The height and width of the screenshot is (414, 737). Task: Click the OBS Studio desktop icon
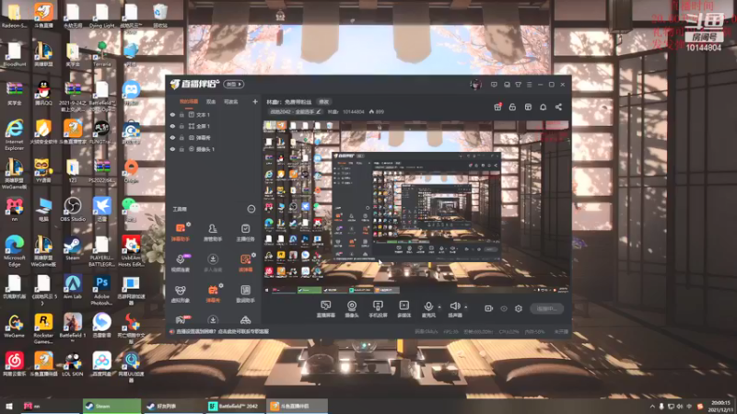(x=73, y=210)
